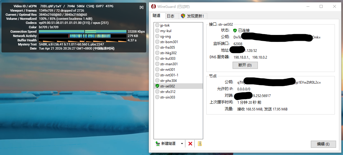Click status circle icon for str-bom301
343x155 pixels.
coord(157,42)
